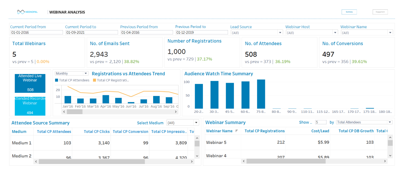Select the Webinar 5 row label
Viewport: 404px width, 174px height.
coord(216,142)
